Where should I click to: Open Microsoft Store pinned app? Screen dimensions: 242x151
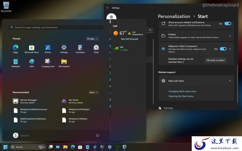32,49
